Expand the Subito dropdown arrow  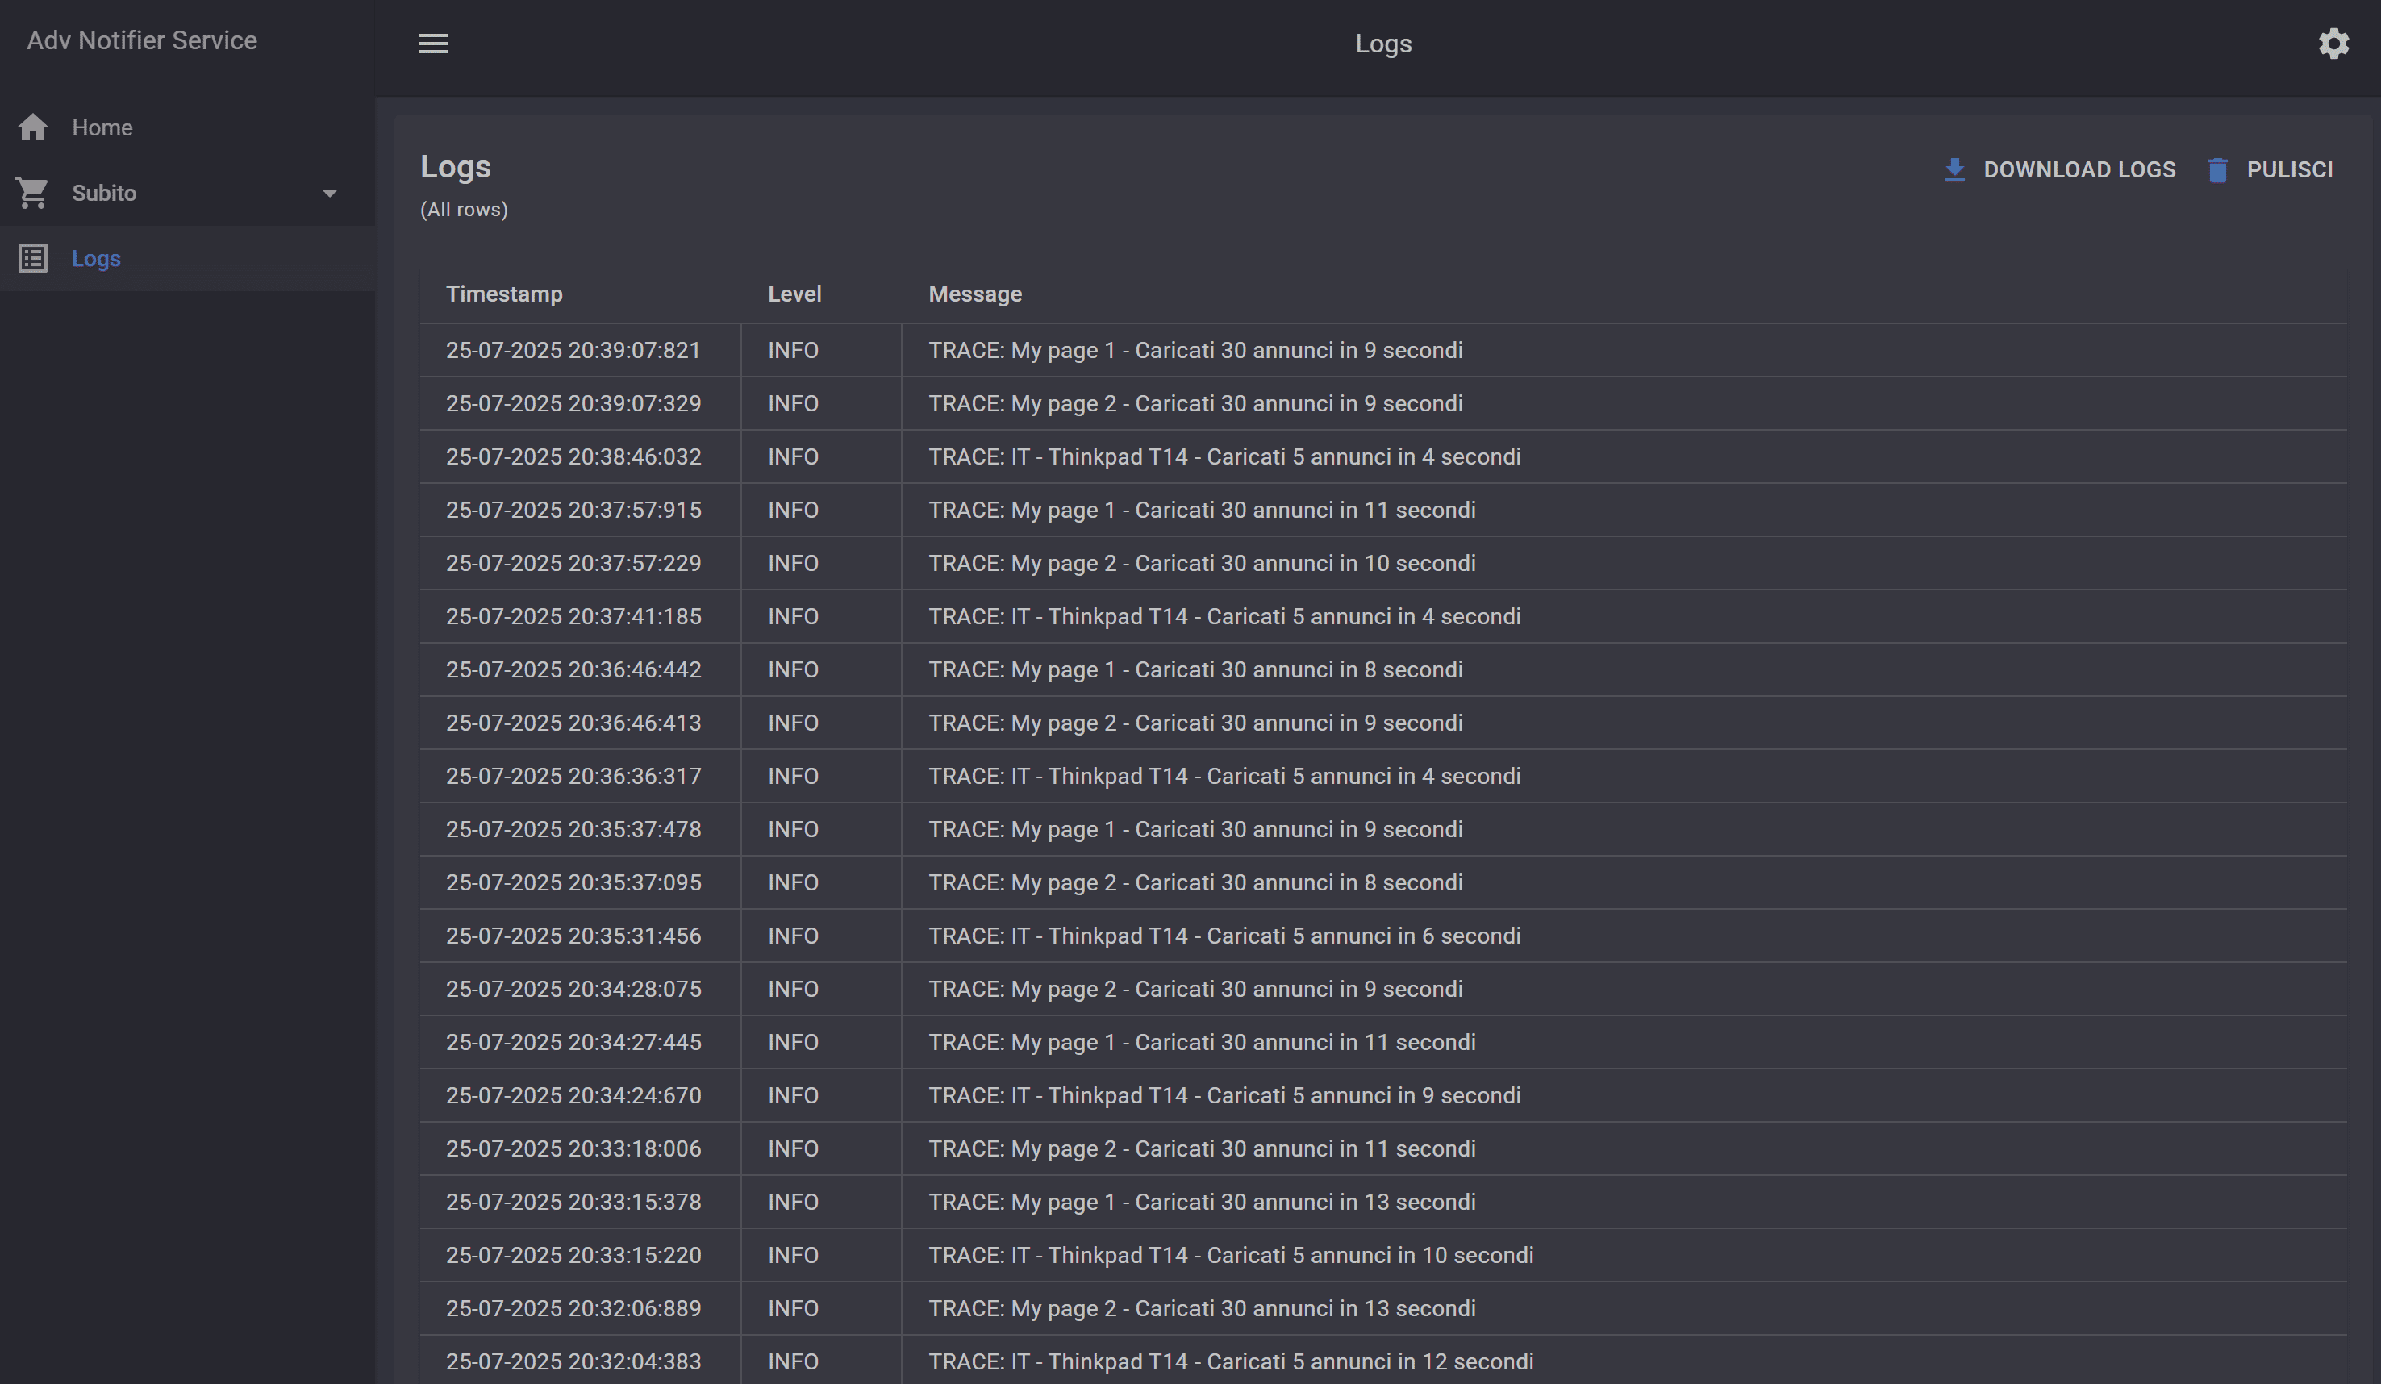329,193
